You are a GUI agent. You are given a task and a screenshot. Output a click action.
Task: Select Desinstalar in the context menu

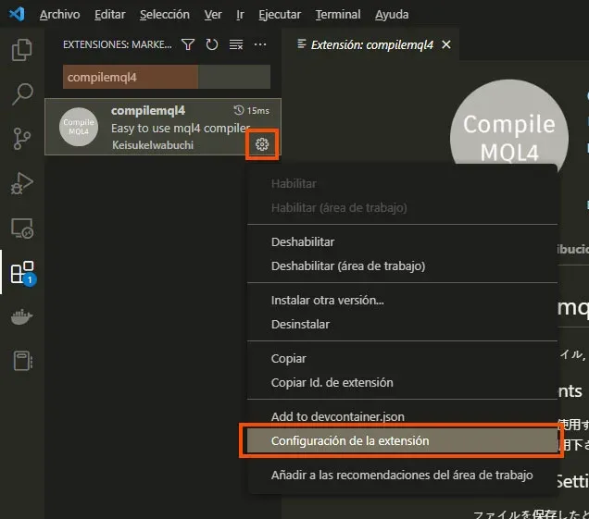pyautogui.click(x=402, y=324)
